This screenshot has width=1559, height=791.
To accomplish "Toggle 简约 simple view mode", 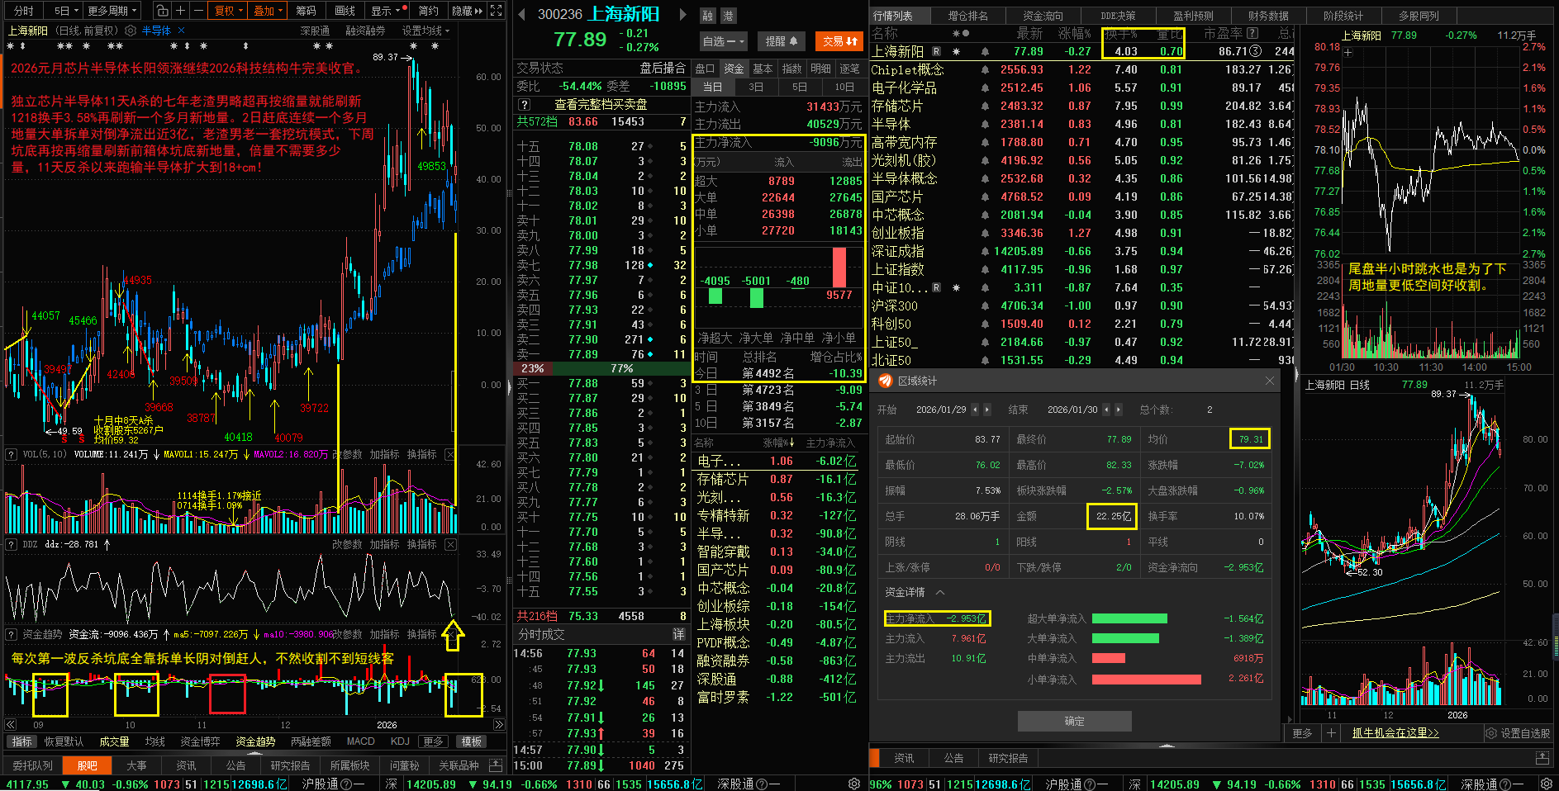I will tap(428, 11).
